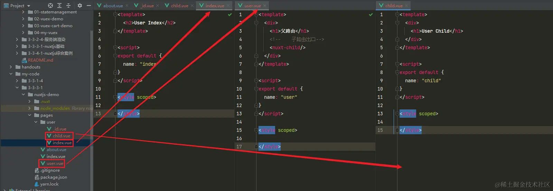Collapse the nuxtjs-demo folder
Screen dimensions: 553x191
[23, 95]
